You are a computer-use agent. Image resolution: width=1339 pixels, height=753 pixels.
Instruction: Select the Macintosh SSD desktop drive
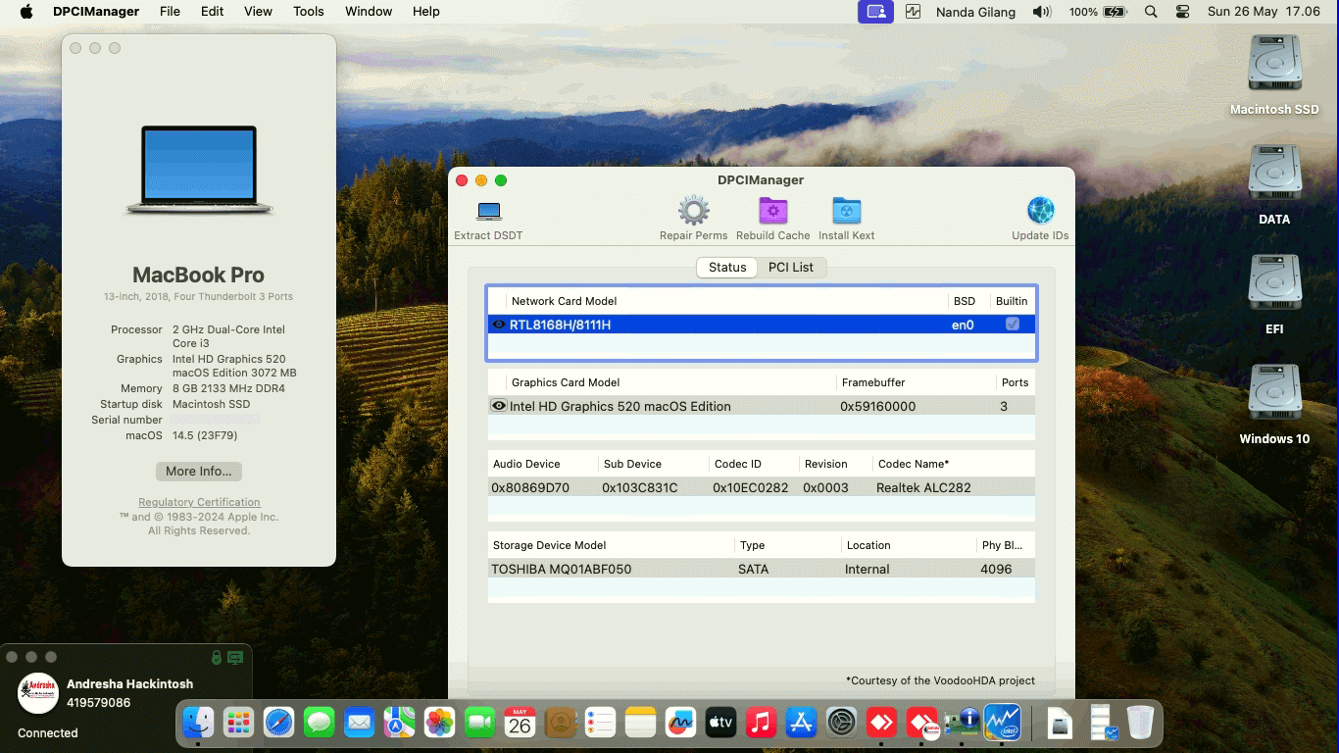pos(1274,75)
